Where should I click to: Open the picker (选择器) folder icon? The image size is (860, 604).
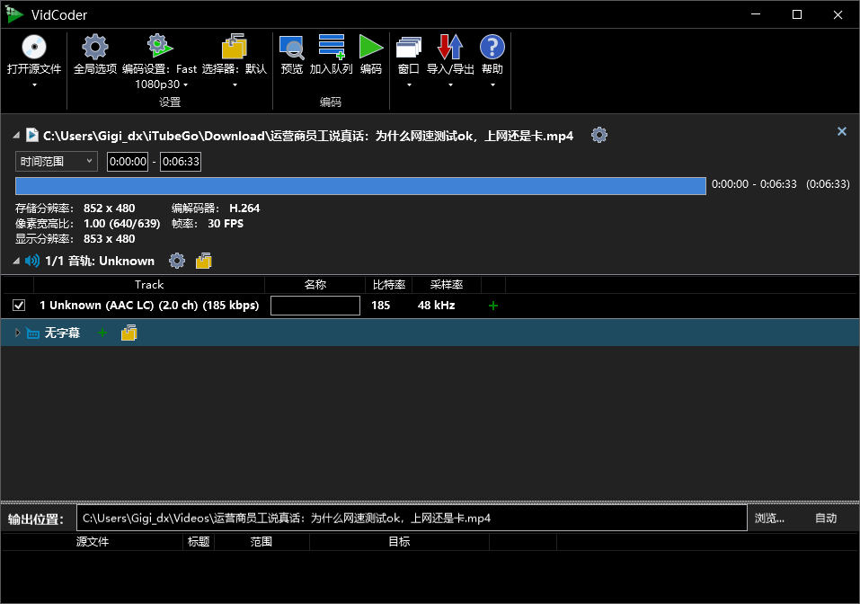coord(235,46)
